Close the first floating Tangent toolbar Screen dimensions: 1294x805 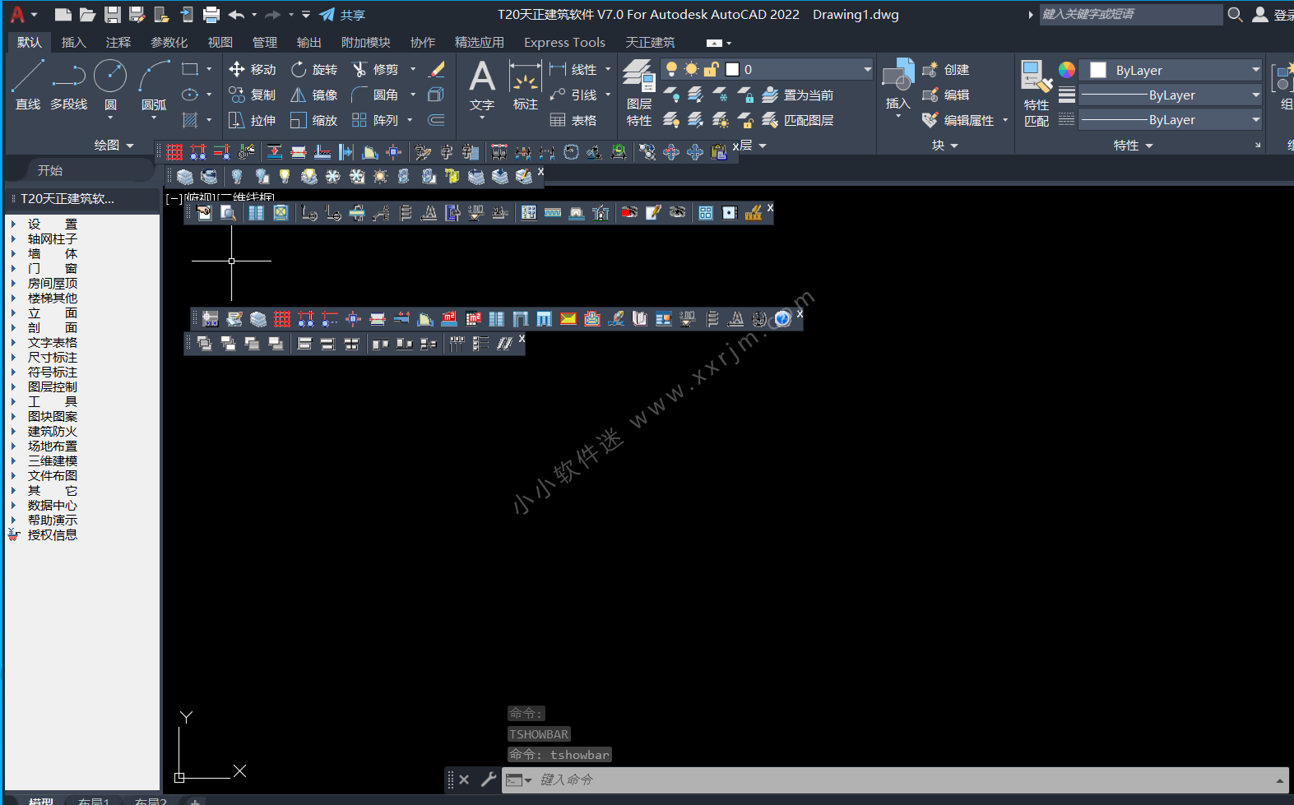[x=736, y=146]
